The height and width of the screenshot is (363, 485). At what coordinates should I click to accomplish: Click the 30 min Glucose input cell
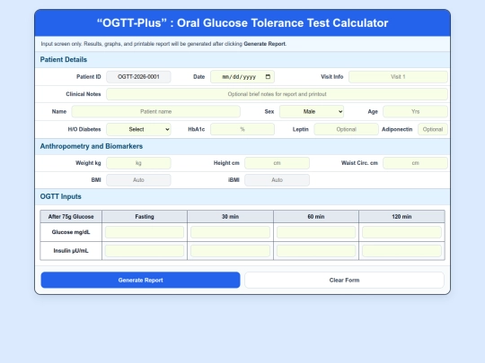tap(230, 232)
